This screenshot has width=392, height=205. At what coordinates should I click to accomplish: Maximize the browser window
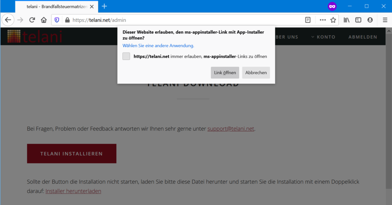(366, 6)
